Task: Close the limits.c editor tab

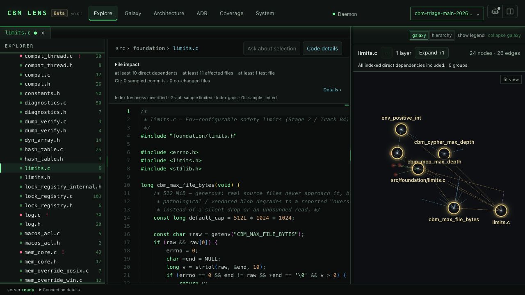Action: (43, 33)
